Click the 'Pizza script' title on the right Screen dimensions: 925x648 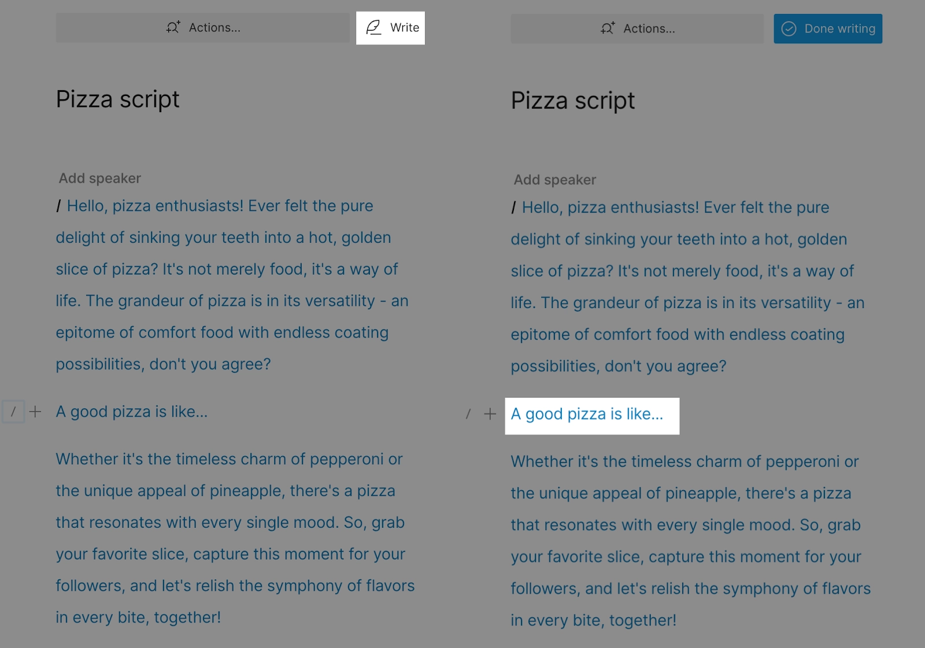pyautogui.click(x=572, y=101)
